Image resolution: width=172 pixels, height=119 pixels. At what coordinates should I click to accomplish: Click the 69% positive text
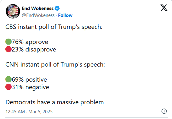pos(29,80)
